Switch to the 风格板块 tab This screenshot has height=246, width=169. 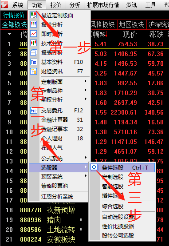click(x=103, y=24)
